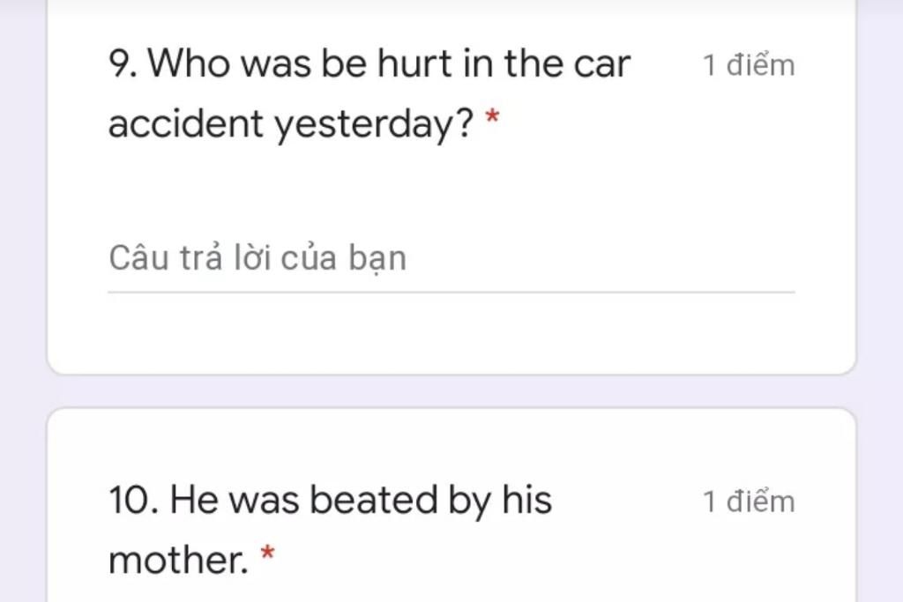Click the red required asterisk after "mother."
The width and height of the screenshot is (903, 602).
pos(268,554)
